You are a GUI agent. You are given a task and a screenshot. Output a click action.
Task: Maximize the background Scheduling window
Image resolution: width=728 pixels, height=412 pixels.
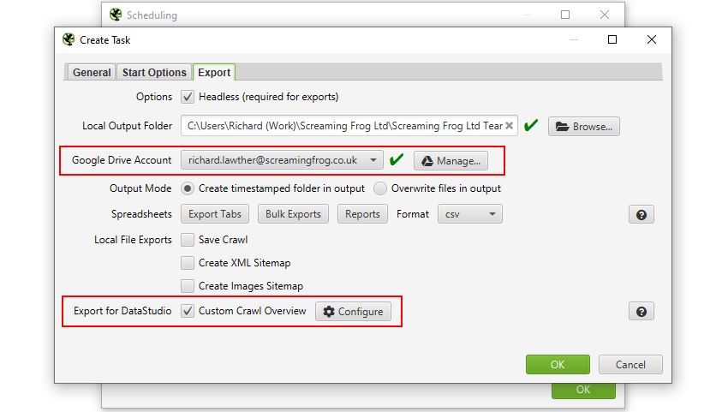[565, 15]
